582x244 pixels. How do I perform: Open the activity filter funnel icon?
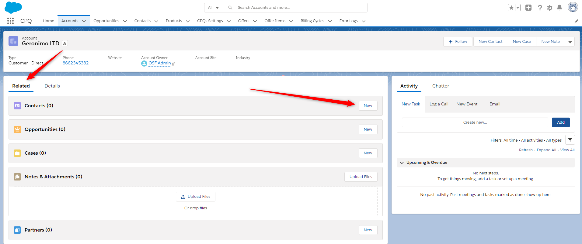point(570,140)
